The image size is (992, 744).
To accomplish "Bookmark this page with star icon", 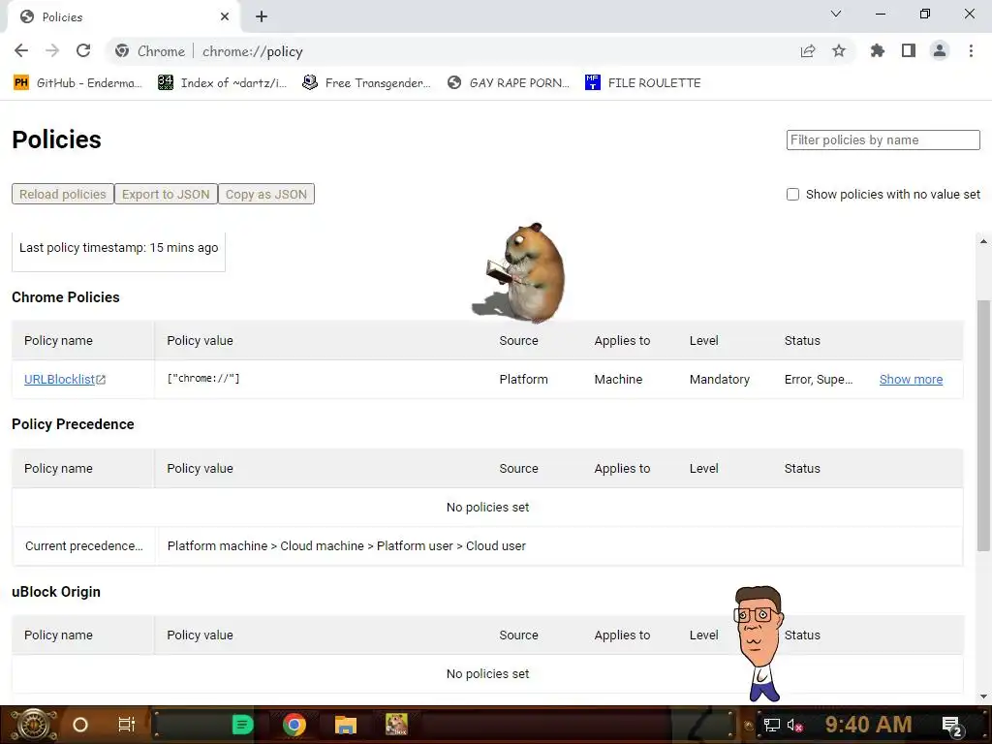I will (839, 51).
